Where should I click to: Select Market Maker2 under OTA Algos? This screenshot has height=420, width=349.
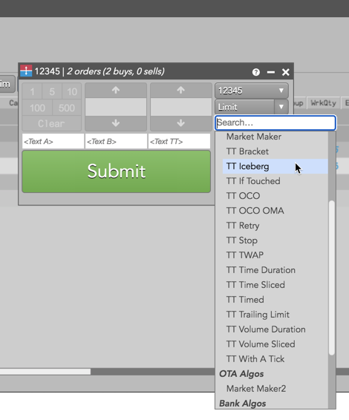pos(275,388)
